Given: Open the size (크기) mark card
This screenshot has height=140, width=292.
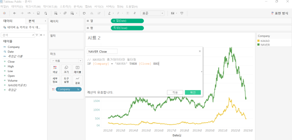Looking at the screenshot, I should (x=66, y=69).
